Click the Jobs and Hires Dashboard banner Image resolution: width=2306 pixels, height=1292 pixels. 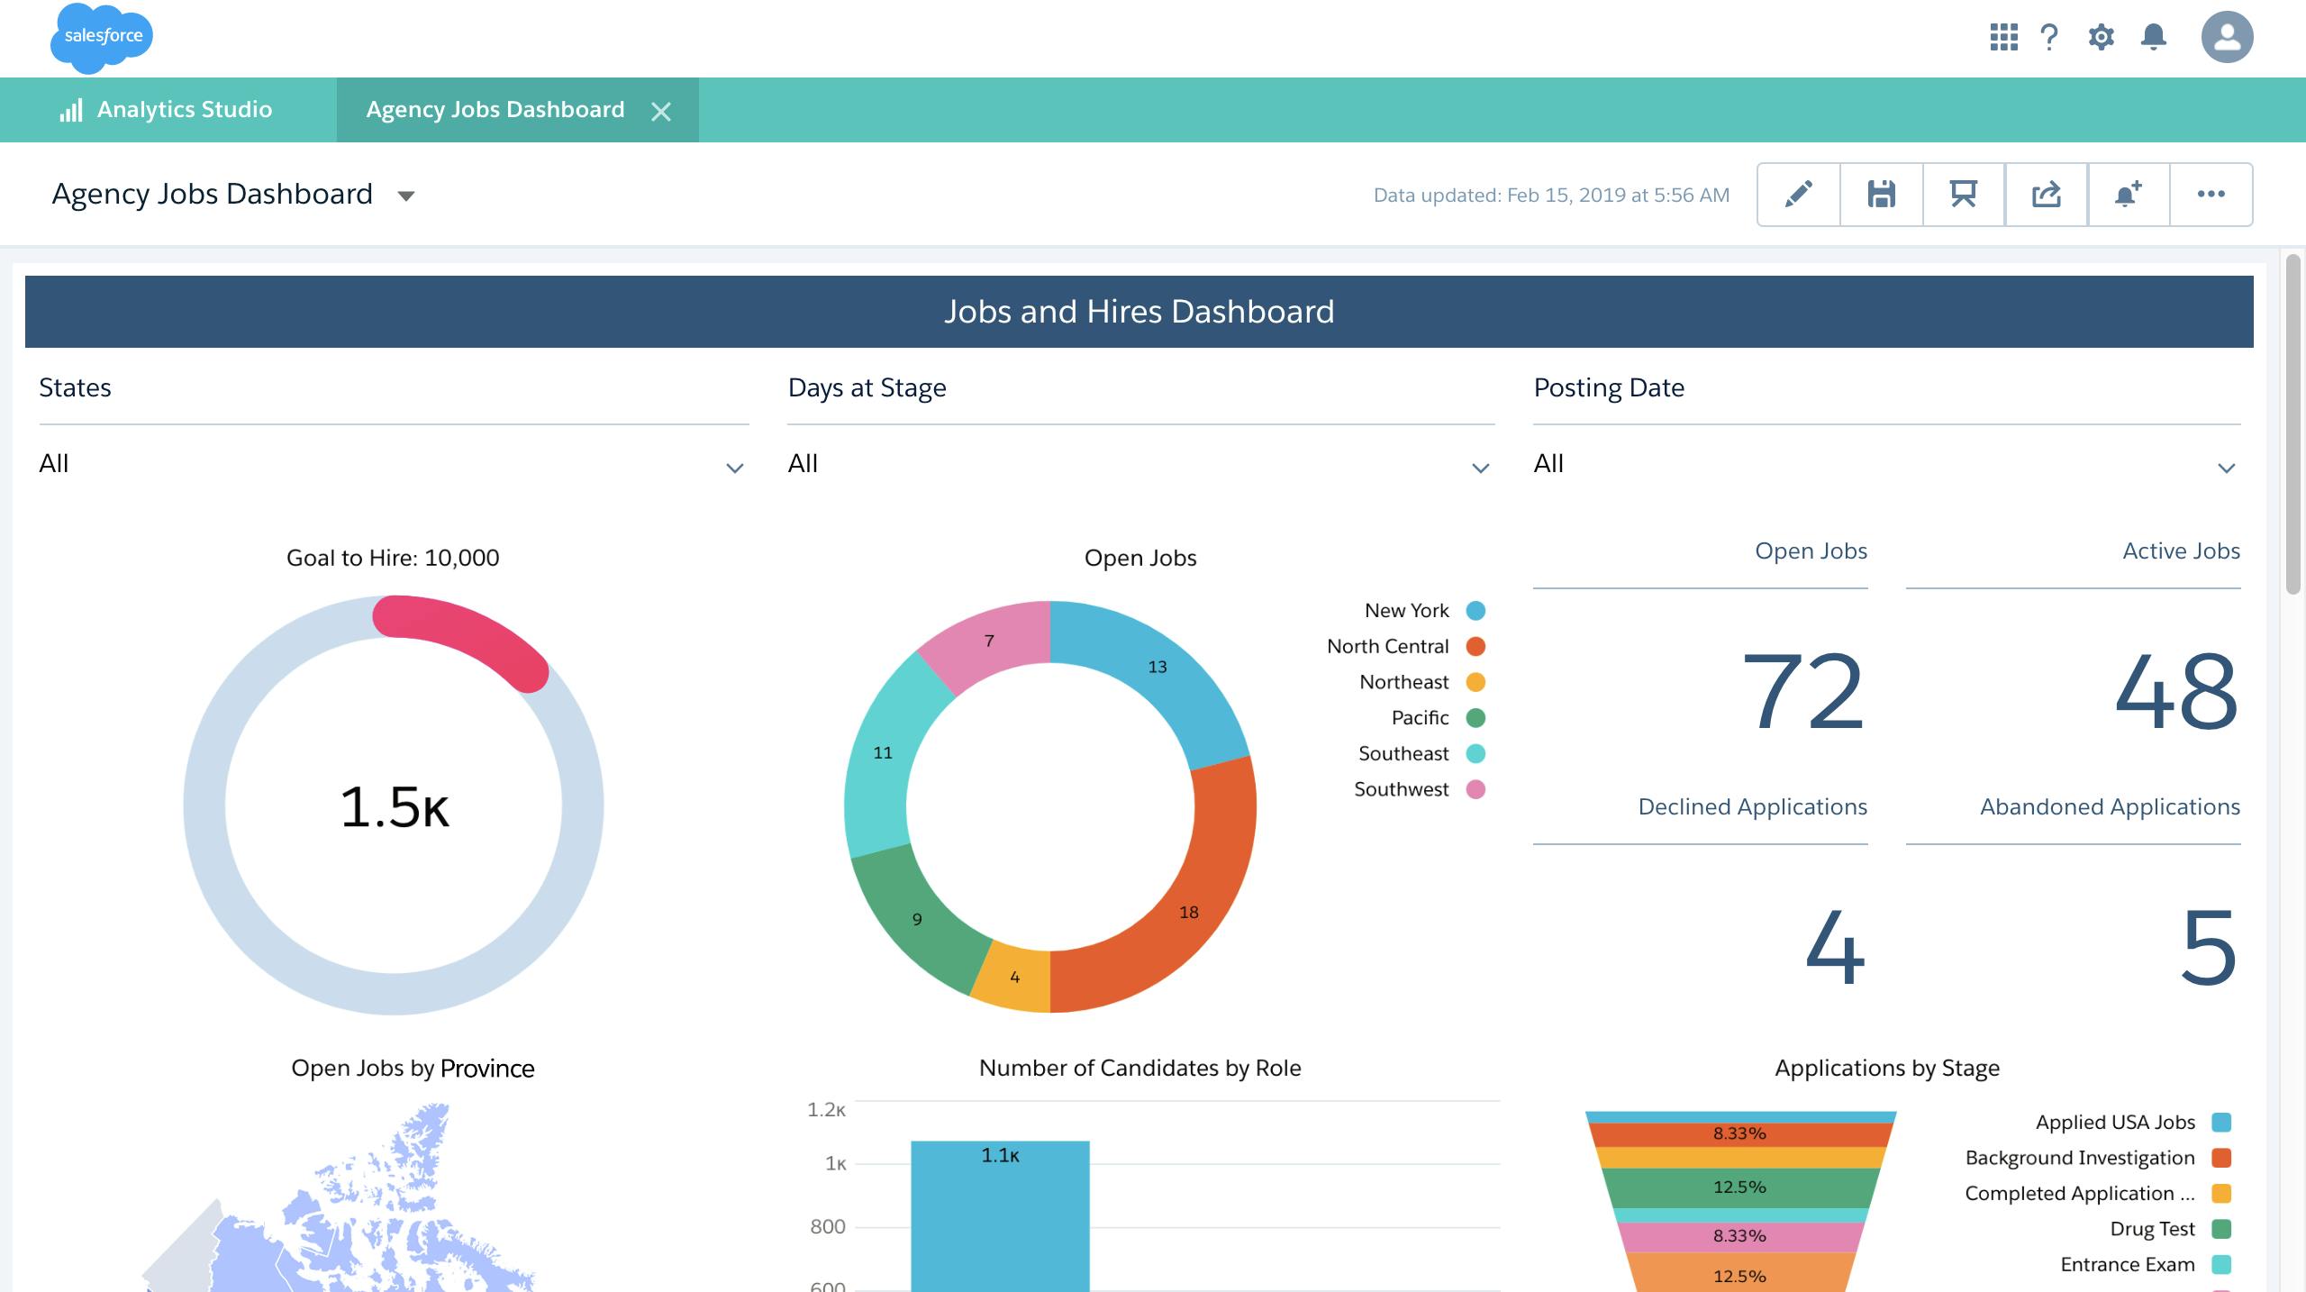1139,312
